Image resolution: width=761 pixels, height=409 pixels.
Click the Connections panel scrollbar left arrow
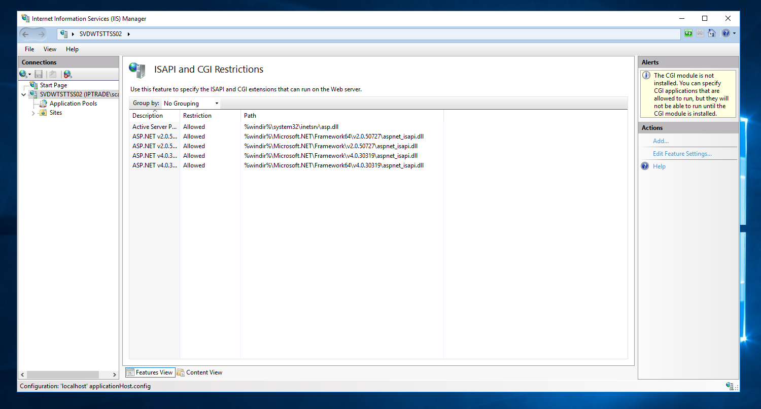click(22, 375)
